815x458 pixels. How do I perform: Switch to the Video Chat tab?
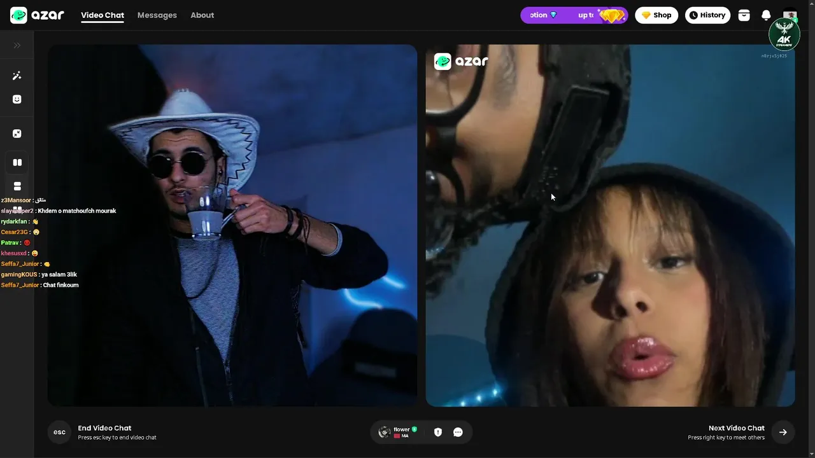pos(103,15)
